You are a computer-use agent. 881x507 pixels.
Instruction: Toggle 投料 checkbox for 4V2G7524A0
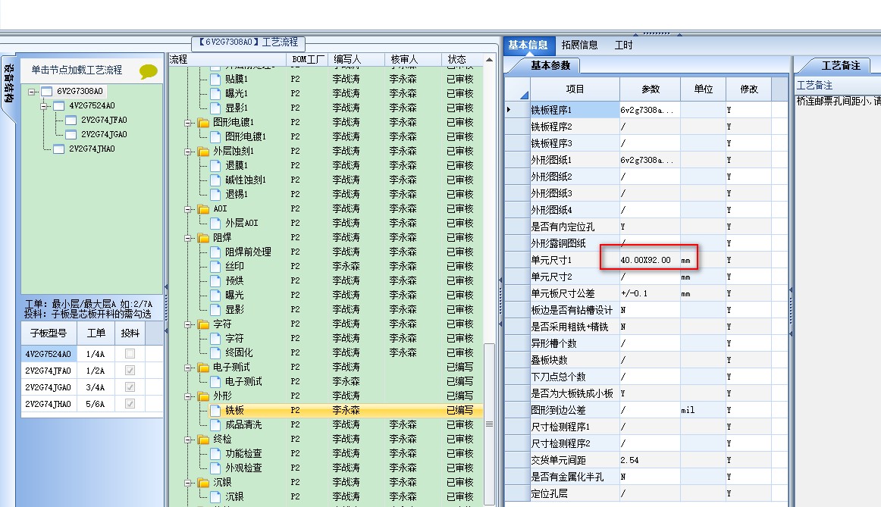point(130,354)
